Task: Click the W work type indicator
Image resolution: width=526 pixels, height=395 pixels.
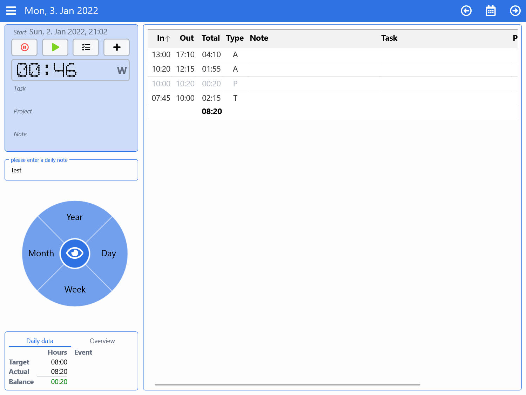Action: click(122, 71)
